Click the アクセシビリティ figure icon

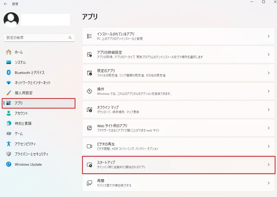[x=8, y=144]
